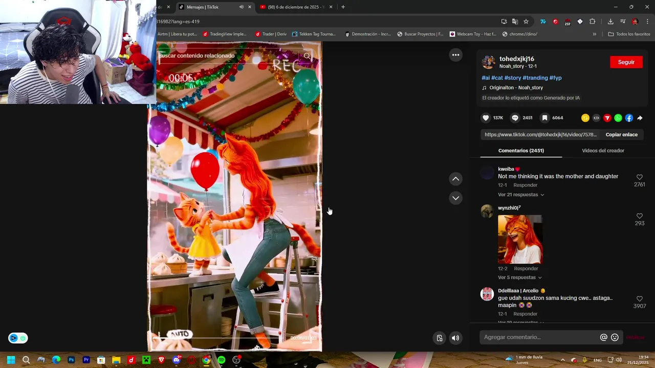Switch to Videos del creador tab
655x368 pixels.
pos(603,151)
